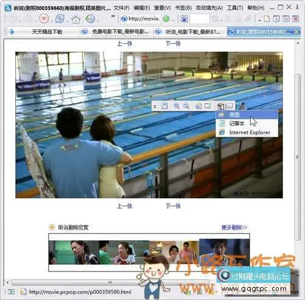Open the dropdown arrow beside green Go button

pyautogui.click(x=173, y=21)
